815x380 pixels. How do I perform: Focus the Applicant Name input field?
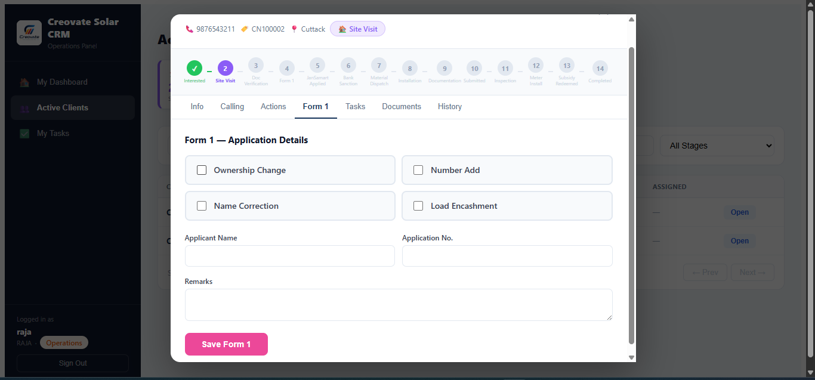coord(290,256)
